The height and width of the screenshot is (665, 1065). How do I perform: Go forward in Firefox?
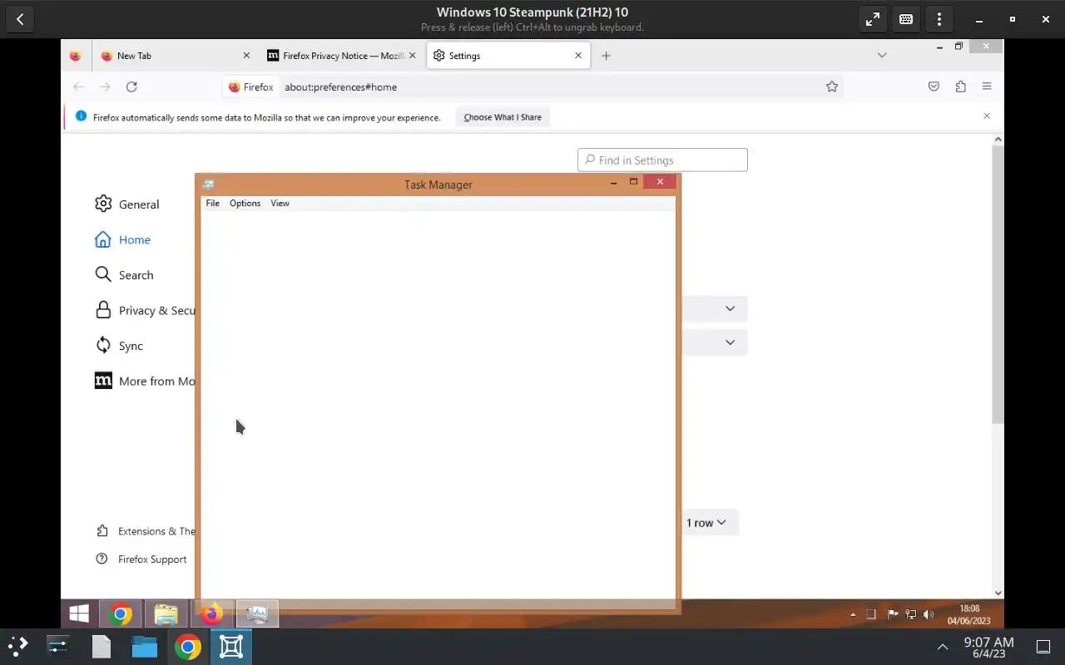105,86
